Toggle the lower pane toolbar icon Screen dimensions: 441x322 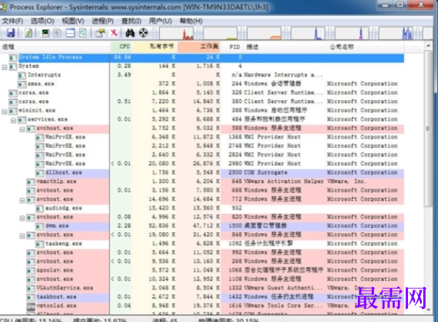[x=70, y=33]
